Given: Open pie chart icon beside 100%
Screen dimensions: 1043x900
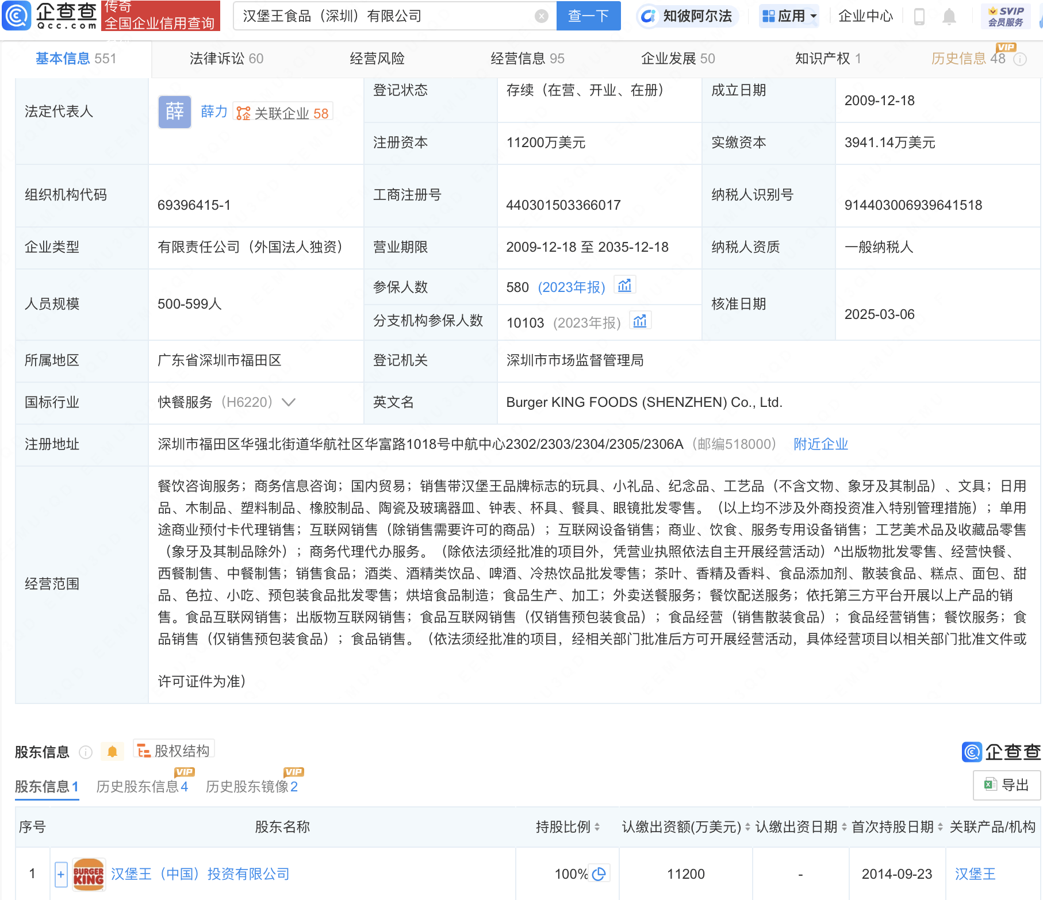Looking at the screenshot, I should coord(599,874).
